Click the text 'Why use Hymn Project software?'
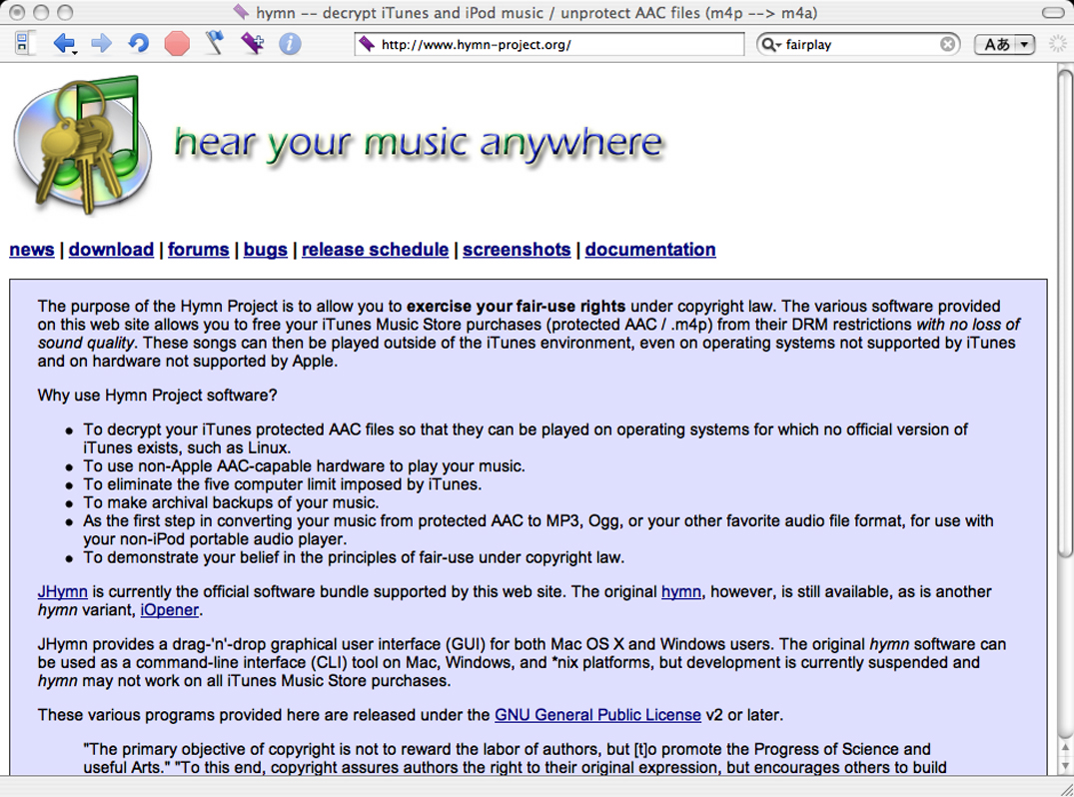This screenshot has height=797, width=1074. coord(158,396)
